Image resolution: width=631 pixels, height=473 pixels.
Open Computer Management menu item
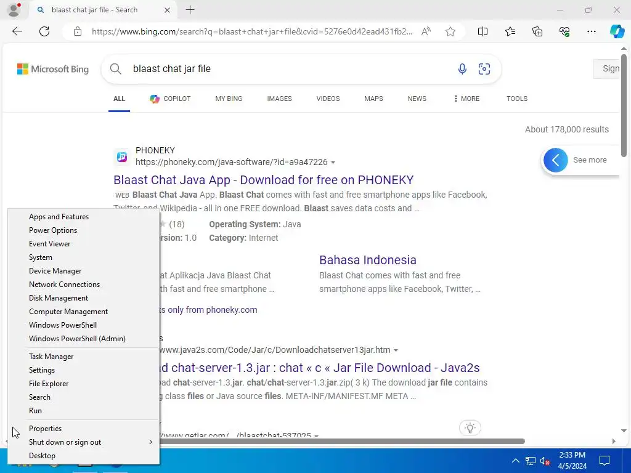83,312
